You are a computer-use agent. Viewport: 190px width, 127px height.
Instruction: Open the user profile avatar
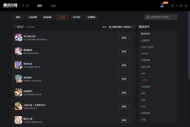(162, 5)
